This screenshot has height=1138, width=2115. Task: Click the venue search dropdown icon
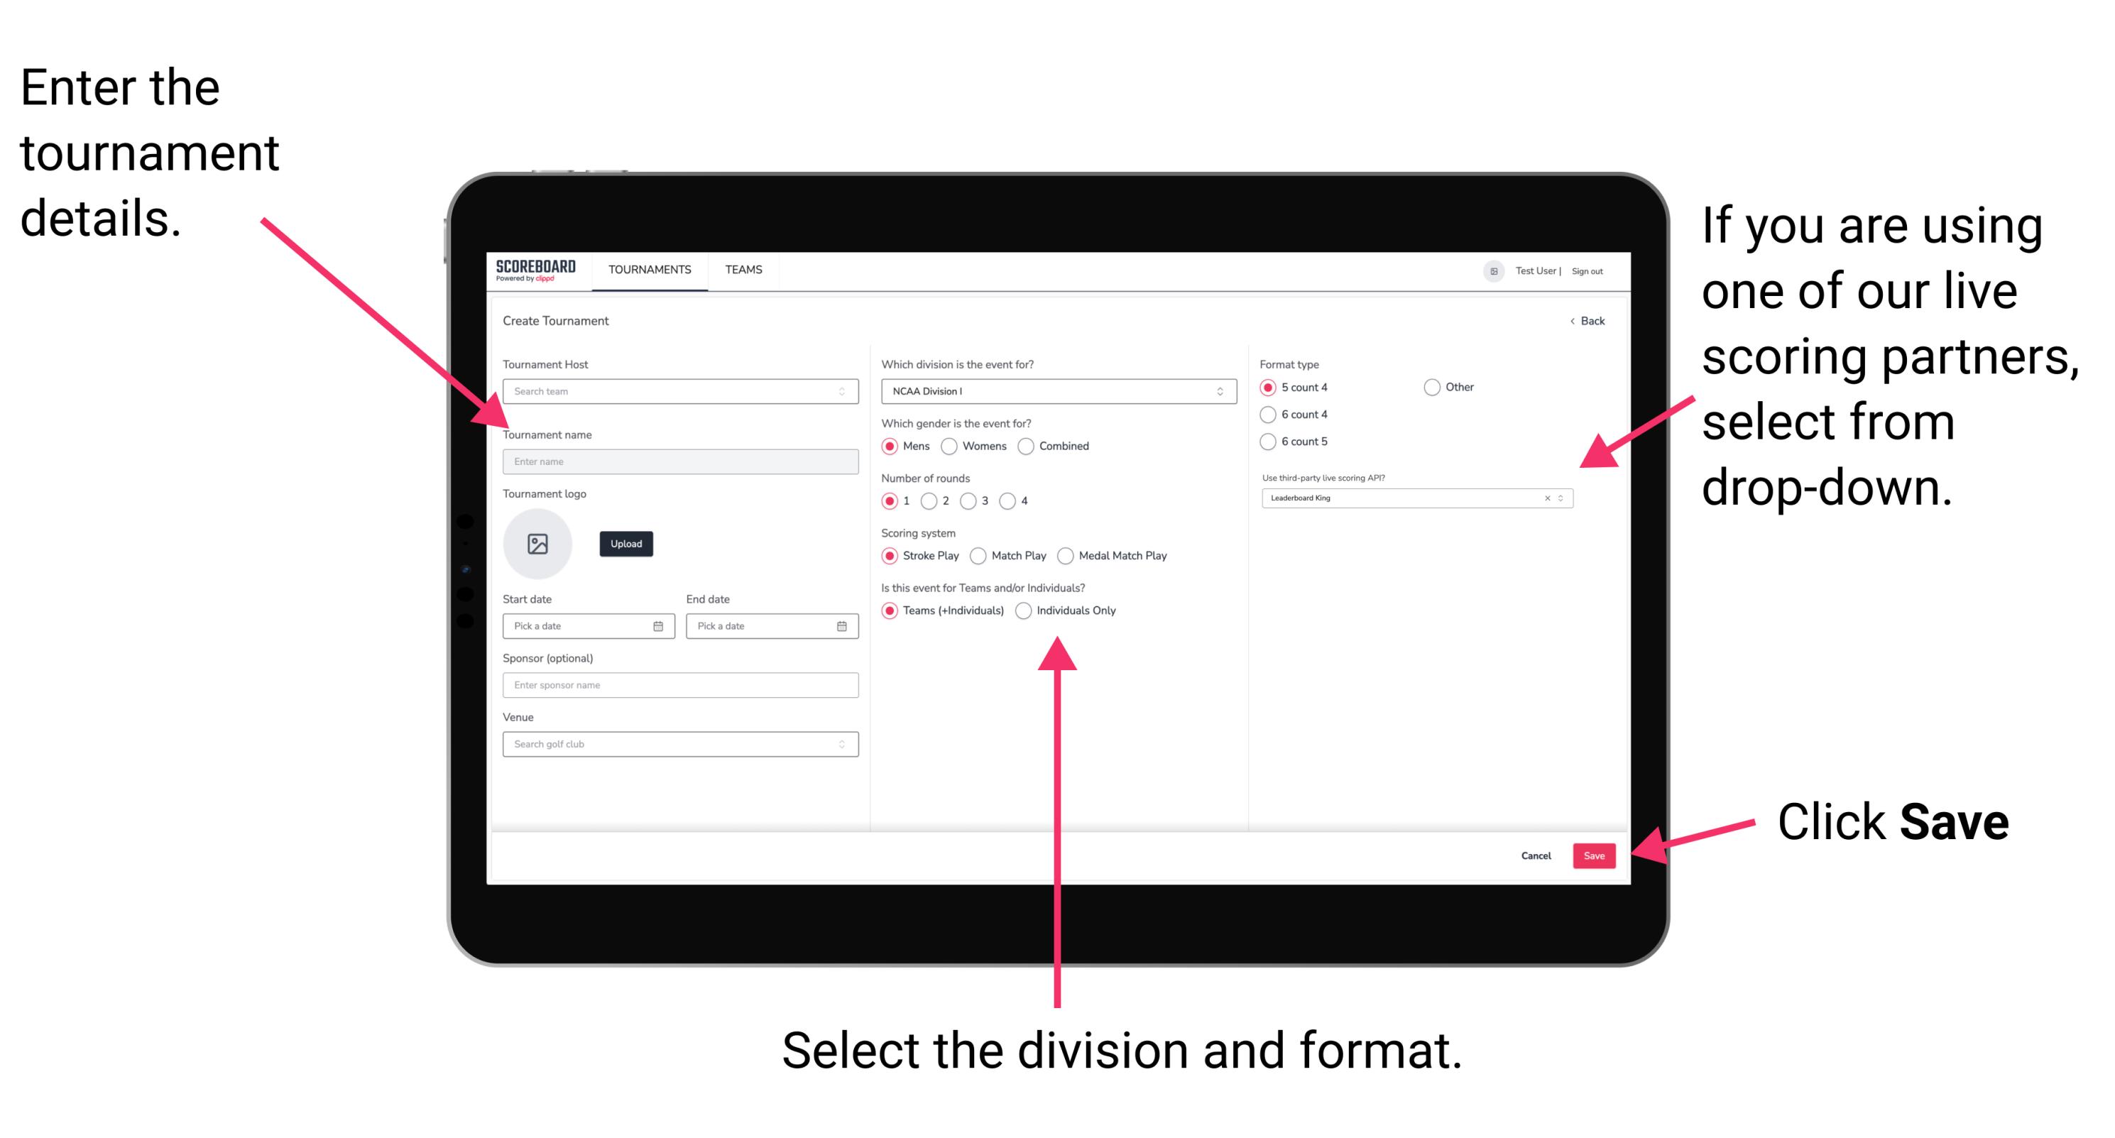(x=842, y=744)
